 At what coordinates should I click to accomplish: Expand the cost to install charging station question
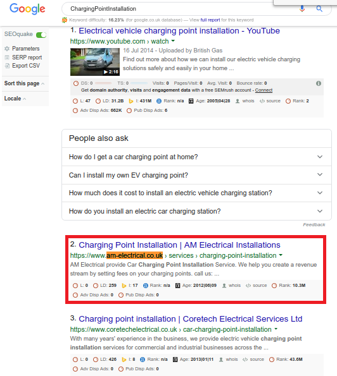196,193
